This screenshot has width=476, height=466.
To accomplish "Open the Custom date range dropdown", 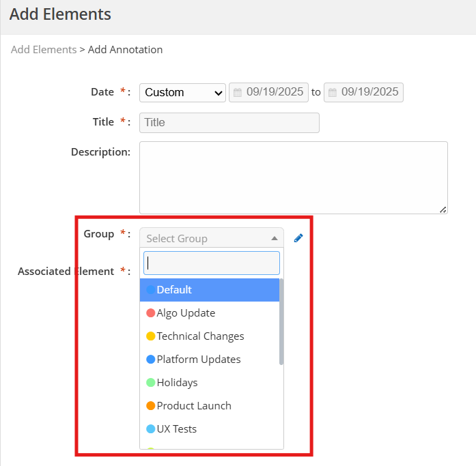I will [182, 93].
